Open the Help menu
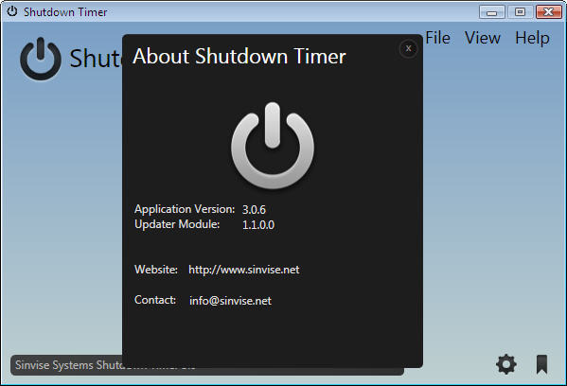Screen dimensions: 567x386 pyautogui.click(x=532, y=38)
